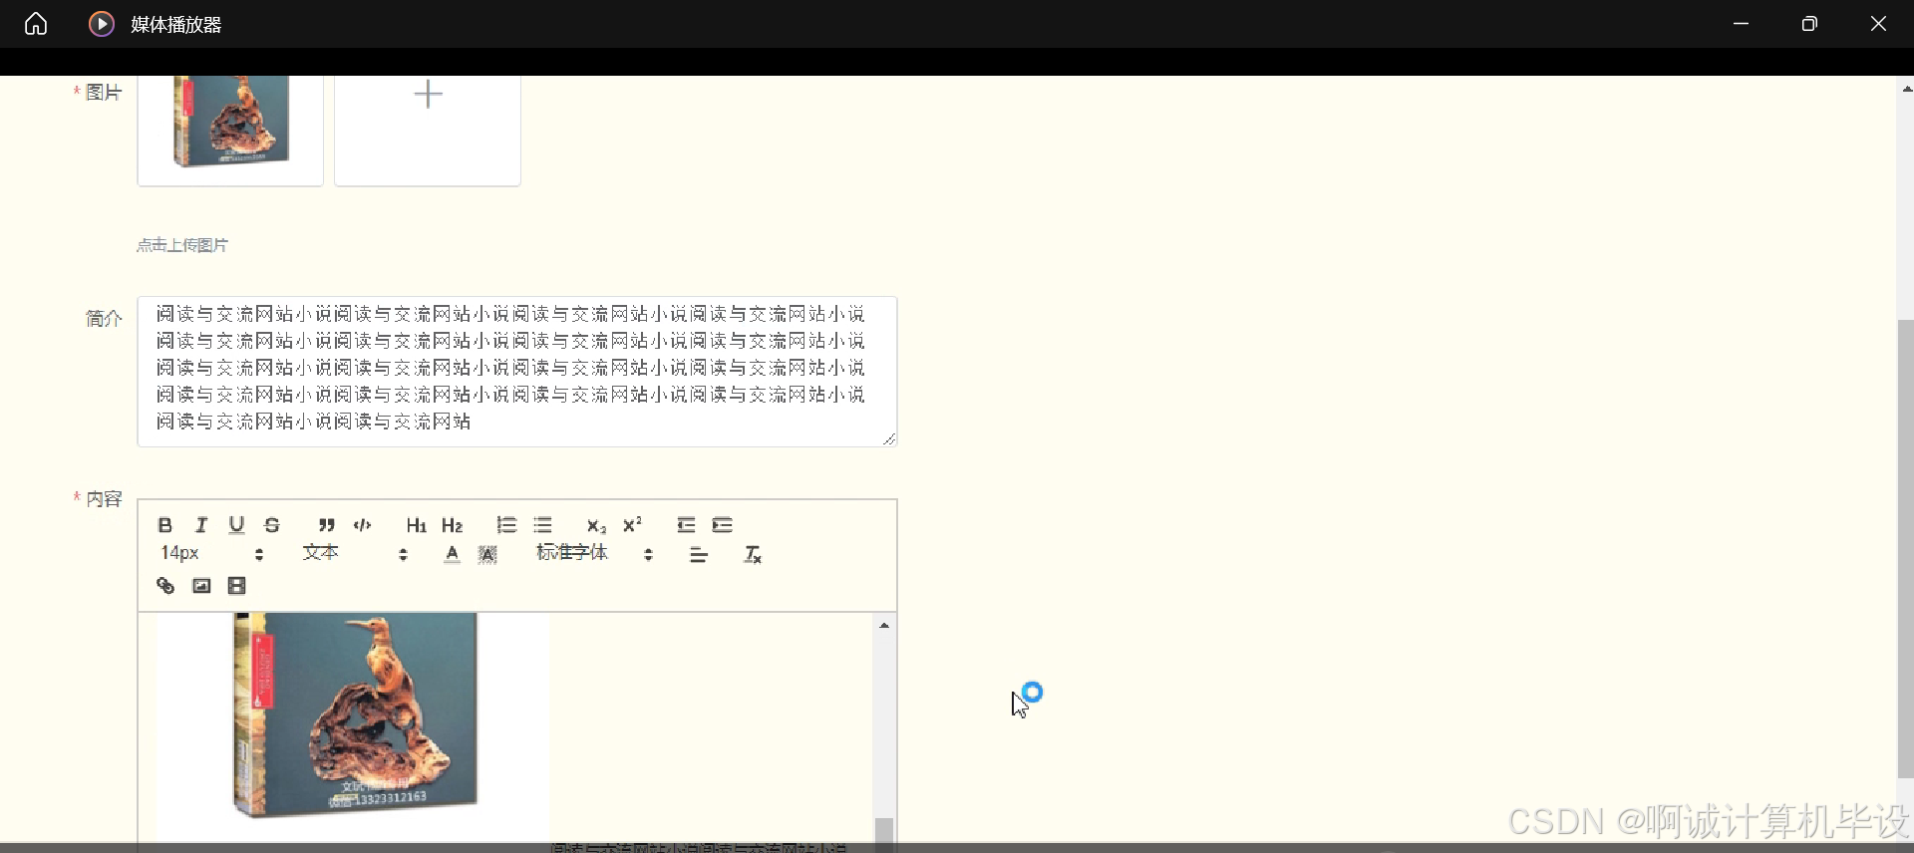Click the editor content scrollbar thumb

(884, 831)
